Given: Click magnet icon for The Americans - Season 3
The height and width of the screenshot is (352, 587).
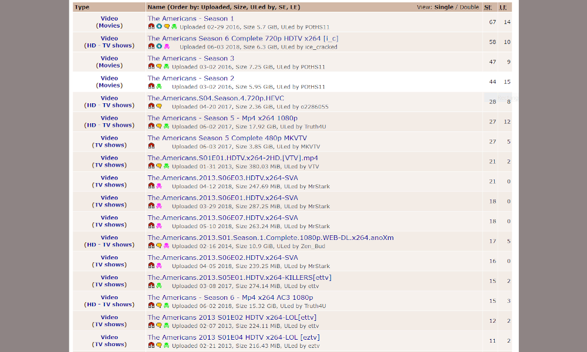Looking at the screenshot, I should coord(151,66).
